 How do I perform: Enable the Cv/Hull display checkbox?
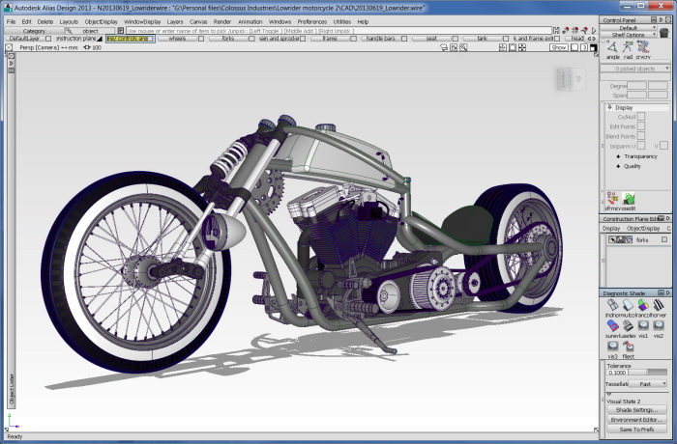click(x=640, y=117)
